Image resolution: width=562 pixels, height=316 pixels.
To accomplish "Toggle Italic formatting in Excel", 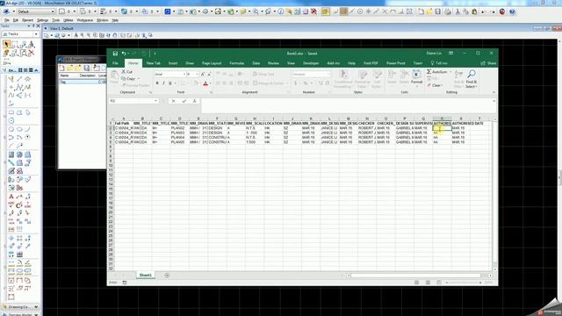I will [163, 83].
